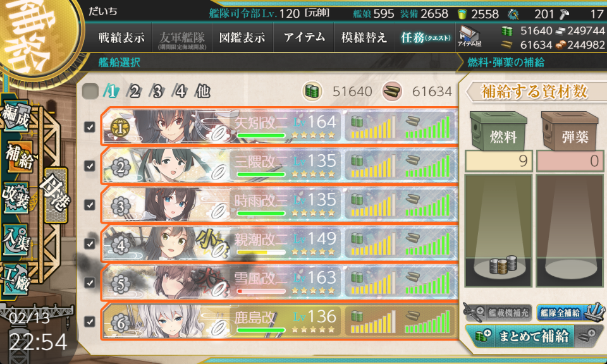The image size is (607, 364).
Task: Click the 艦隊全補給 button
Action: pos(570,313)
